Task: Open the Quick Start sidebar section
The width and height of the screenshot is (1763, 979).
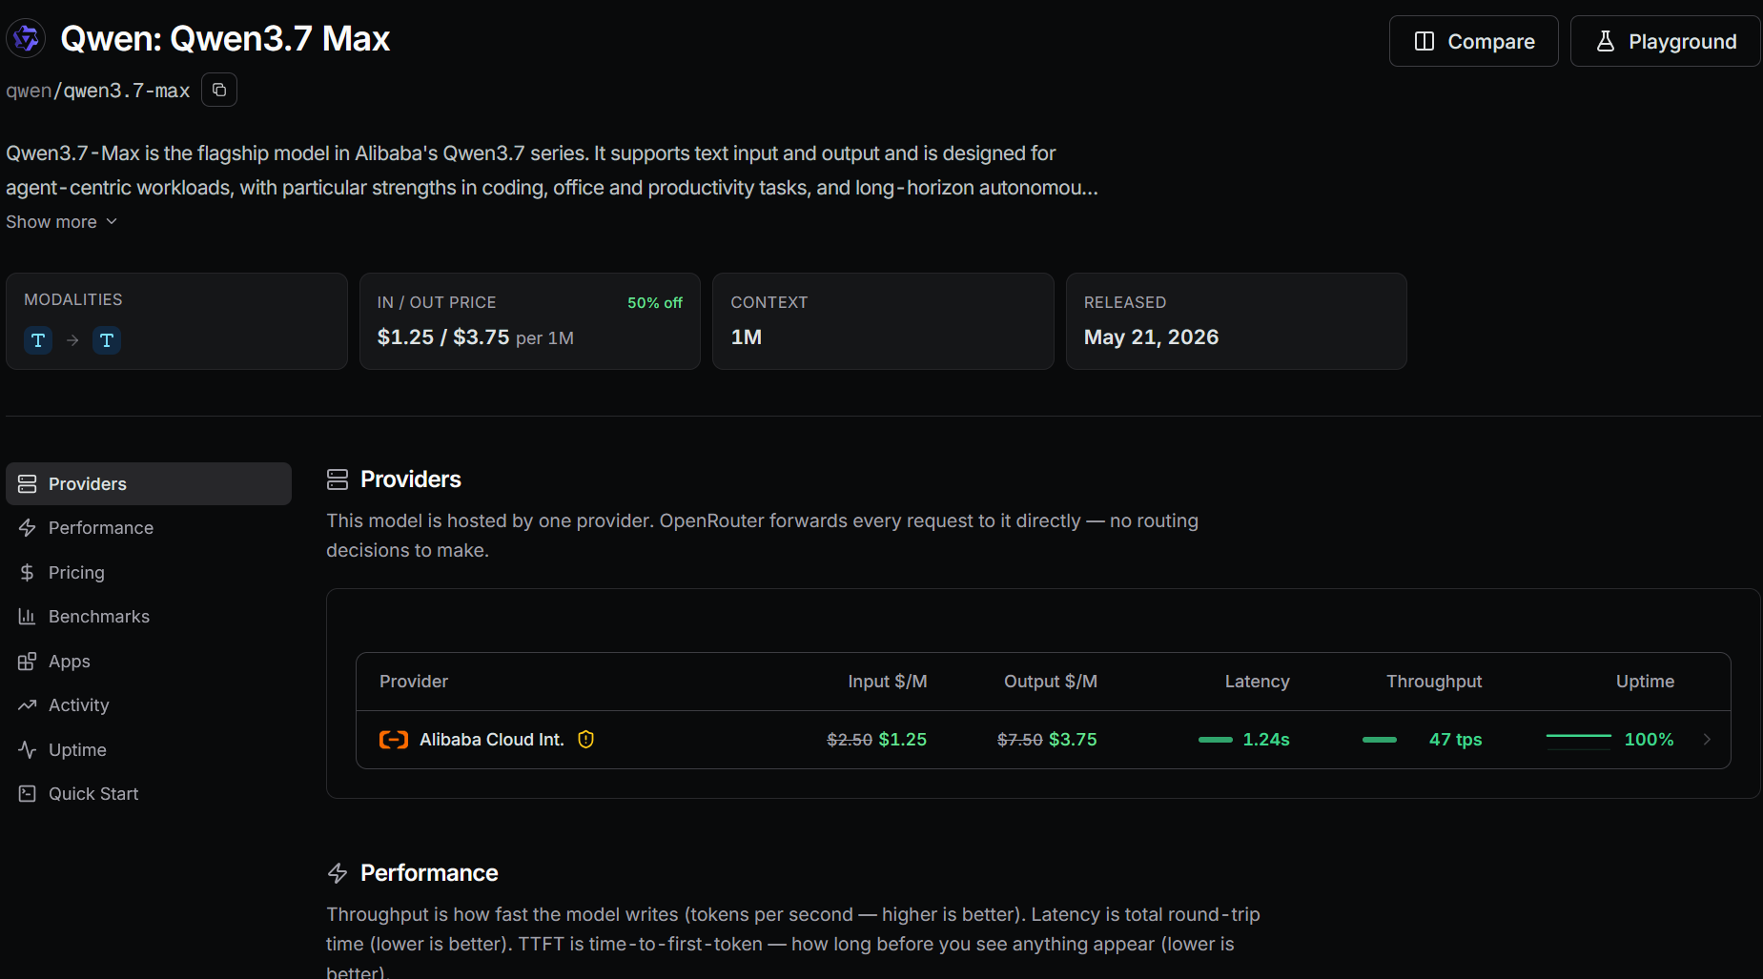Action: point(149,793)
